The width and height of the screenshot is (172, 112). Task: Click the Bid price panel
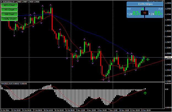(135, 12)
